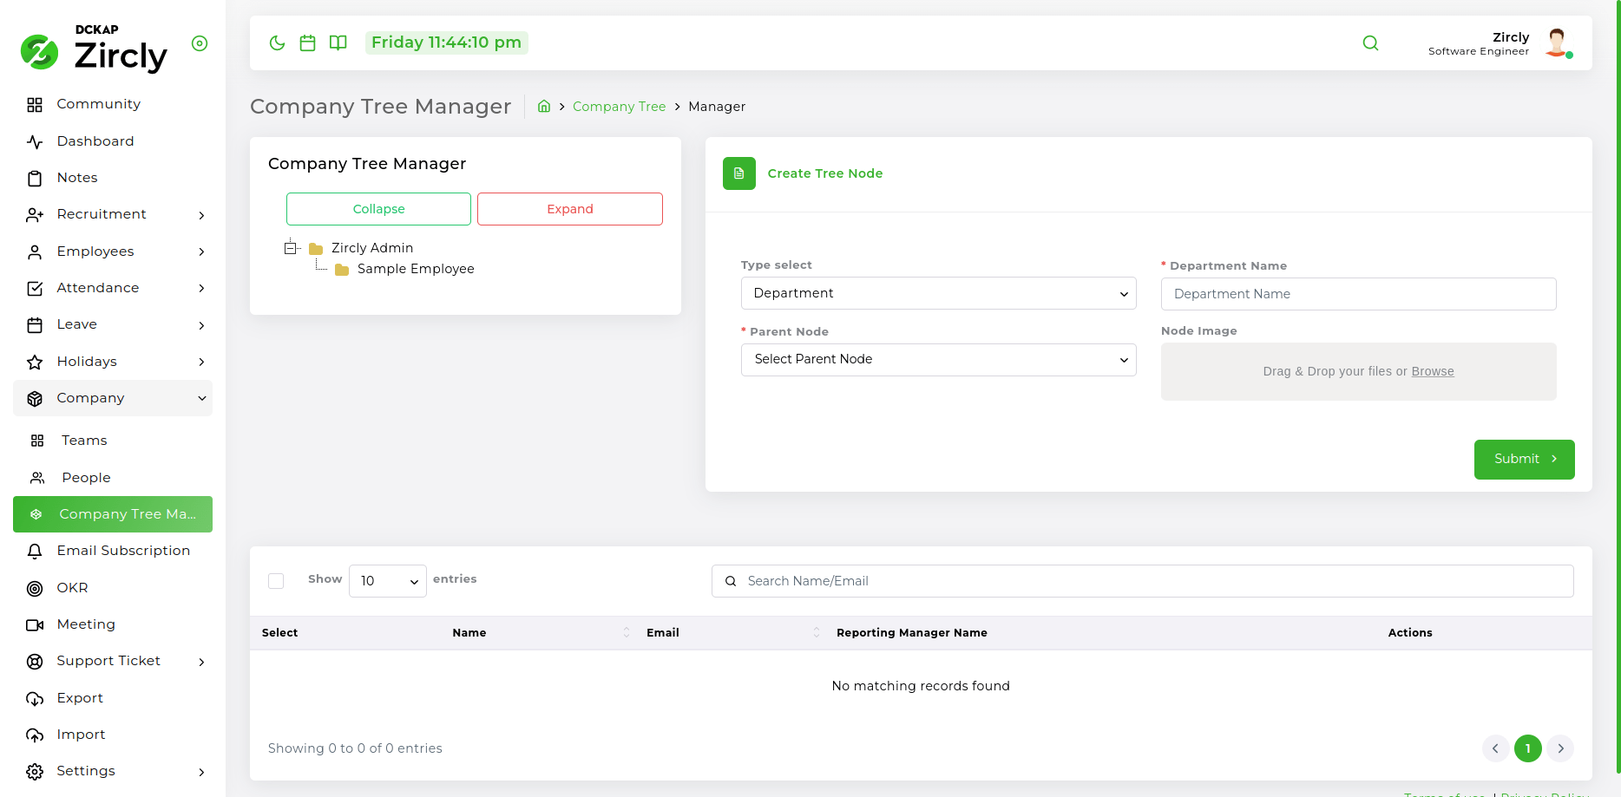The height and width of the screenshot is (797, 1621).
Task: Follow the Company Tree breadcrumb link
Action: (x=619, y=107)
